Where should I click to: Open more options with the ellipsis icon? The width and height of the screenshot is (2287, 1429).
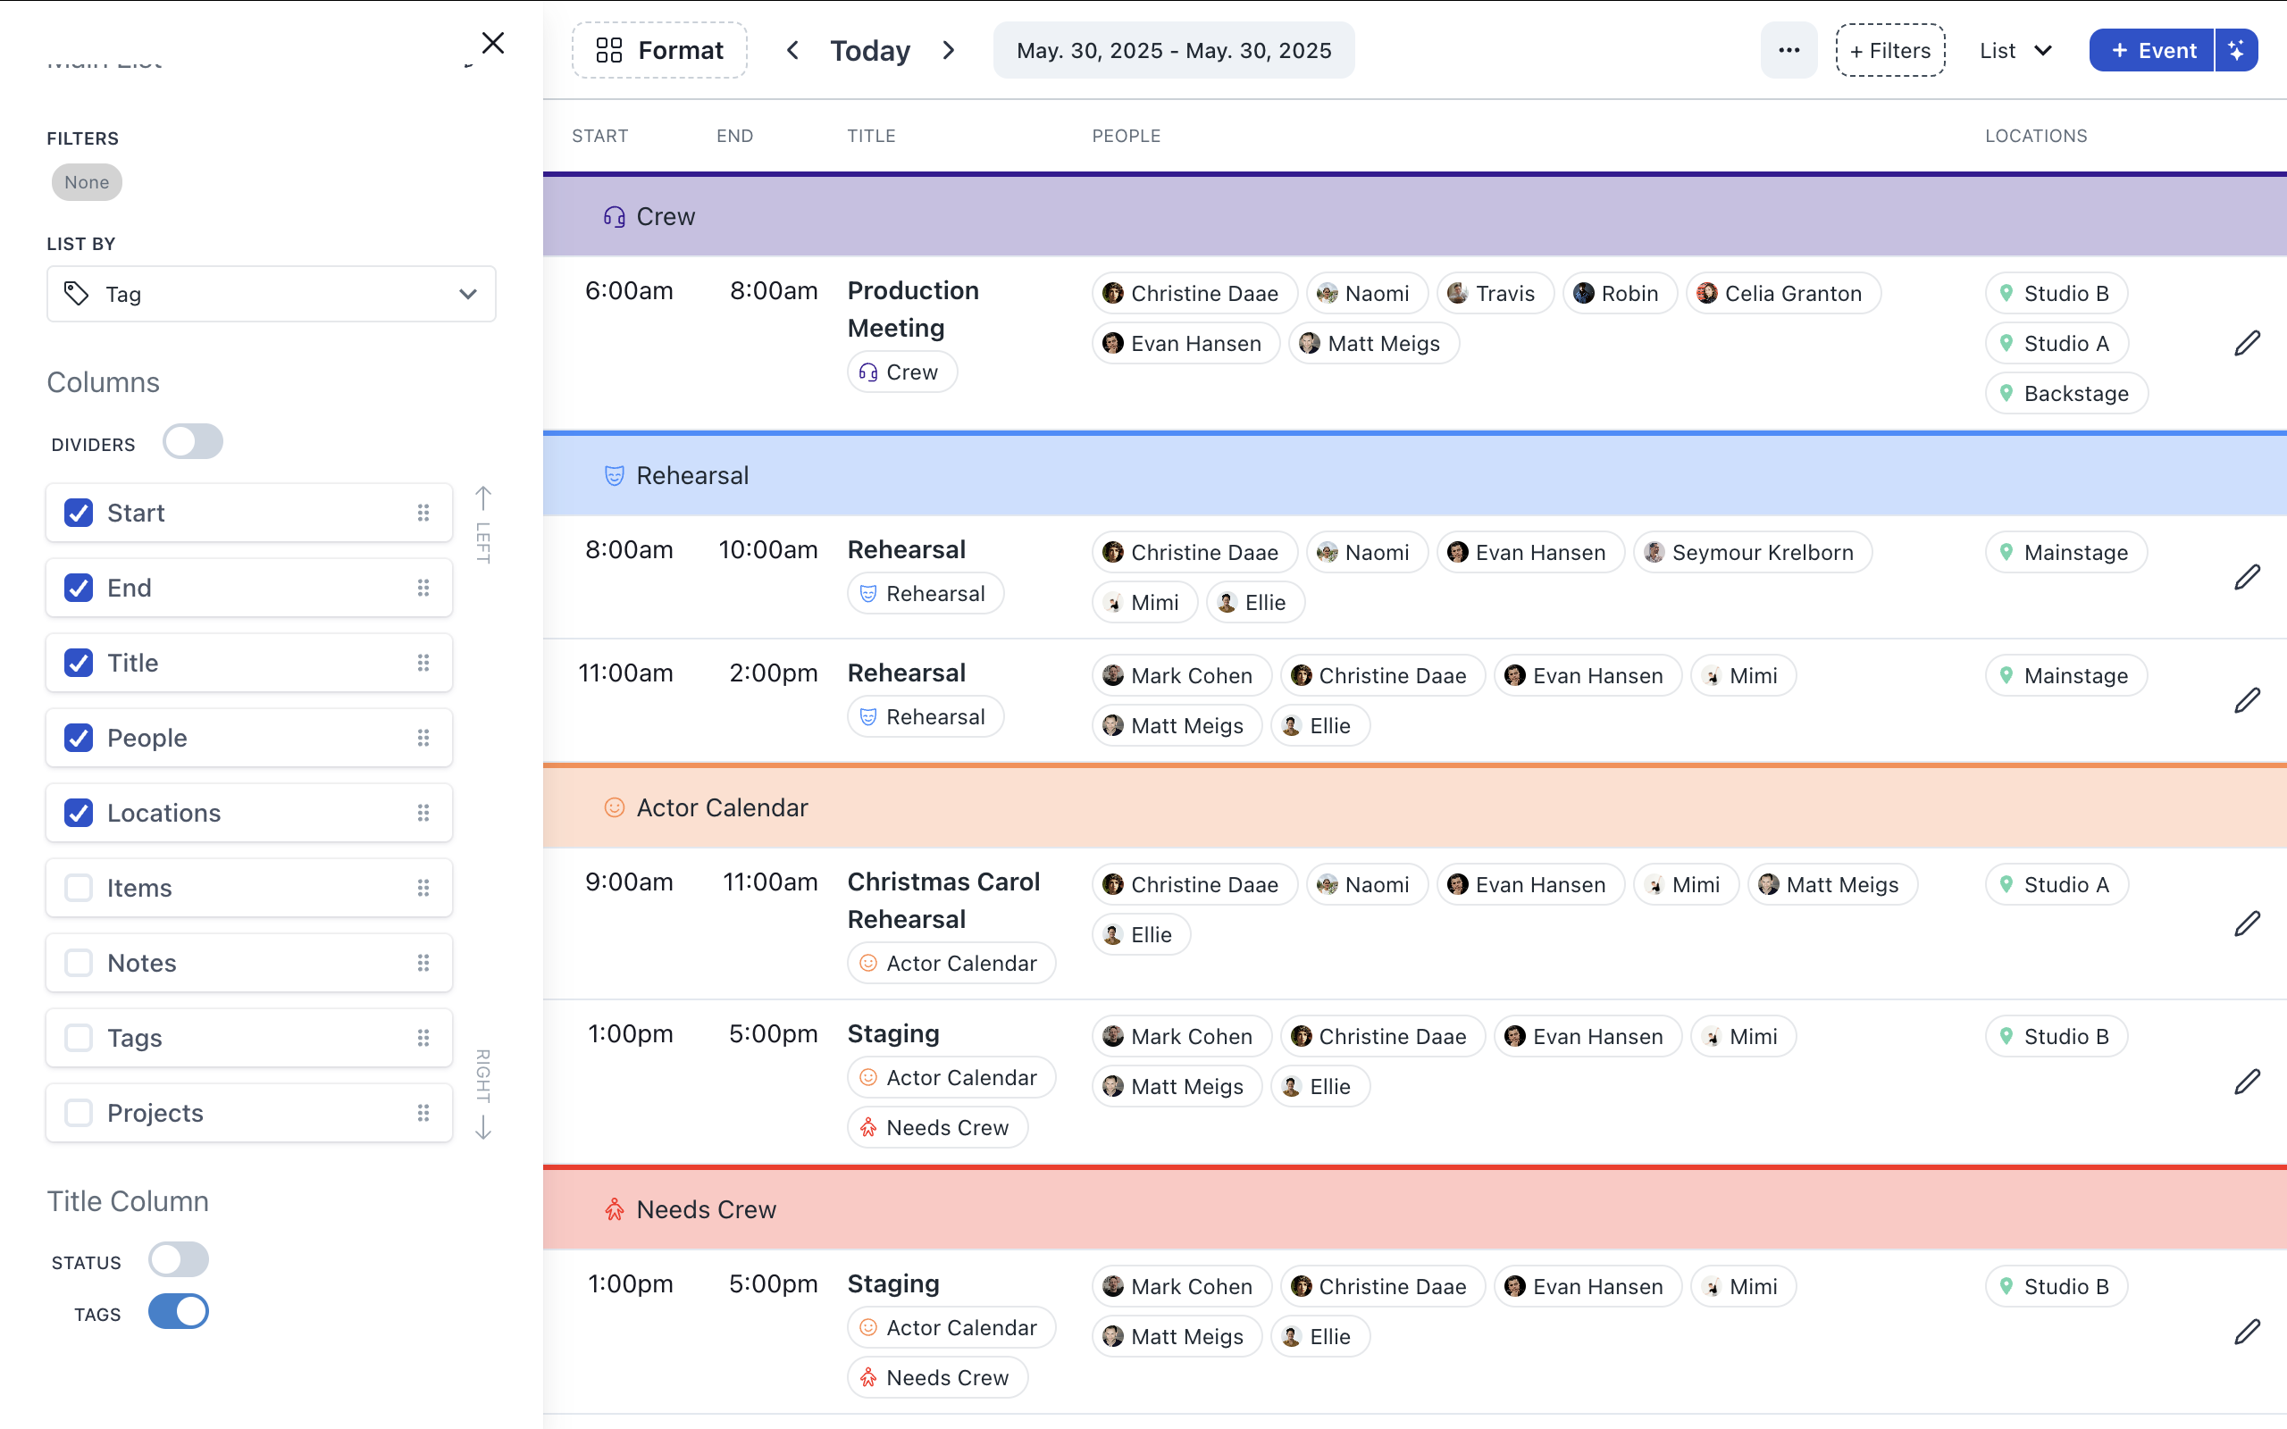point(1789,50)
